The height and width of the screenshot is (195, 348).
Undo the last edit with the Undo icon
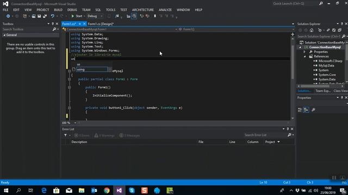(53, 16)
